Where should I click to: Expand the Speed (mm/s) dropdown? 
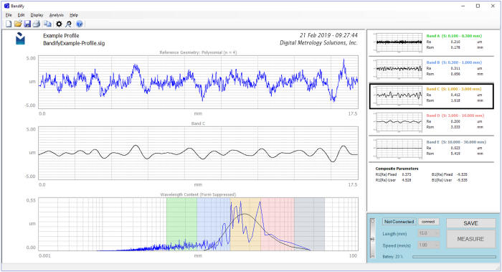429,245
